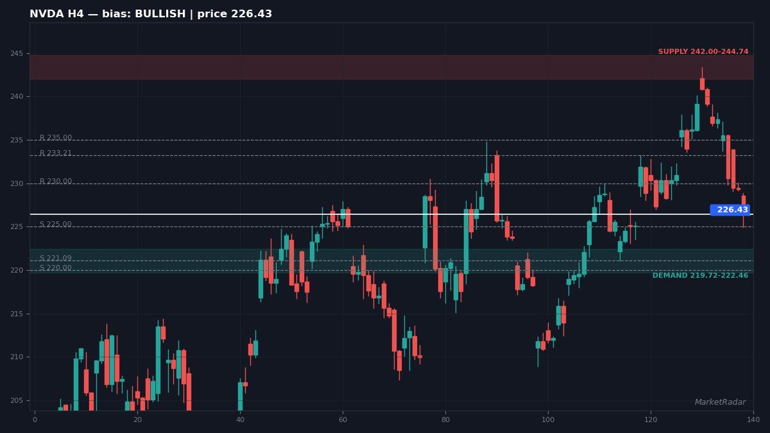Select the R 235.00 resistance label
The image size is (770, 433).
(x=56, y=138)
